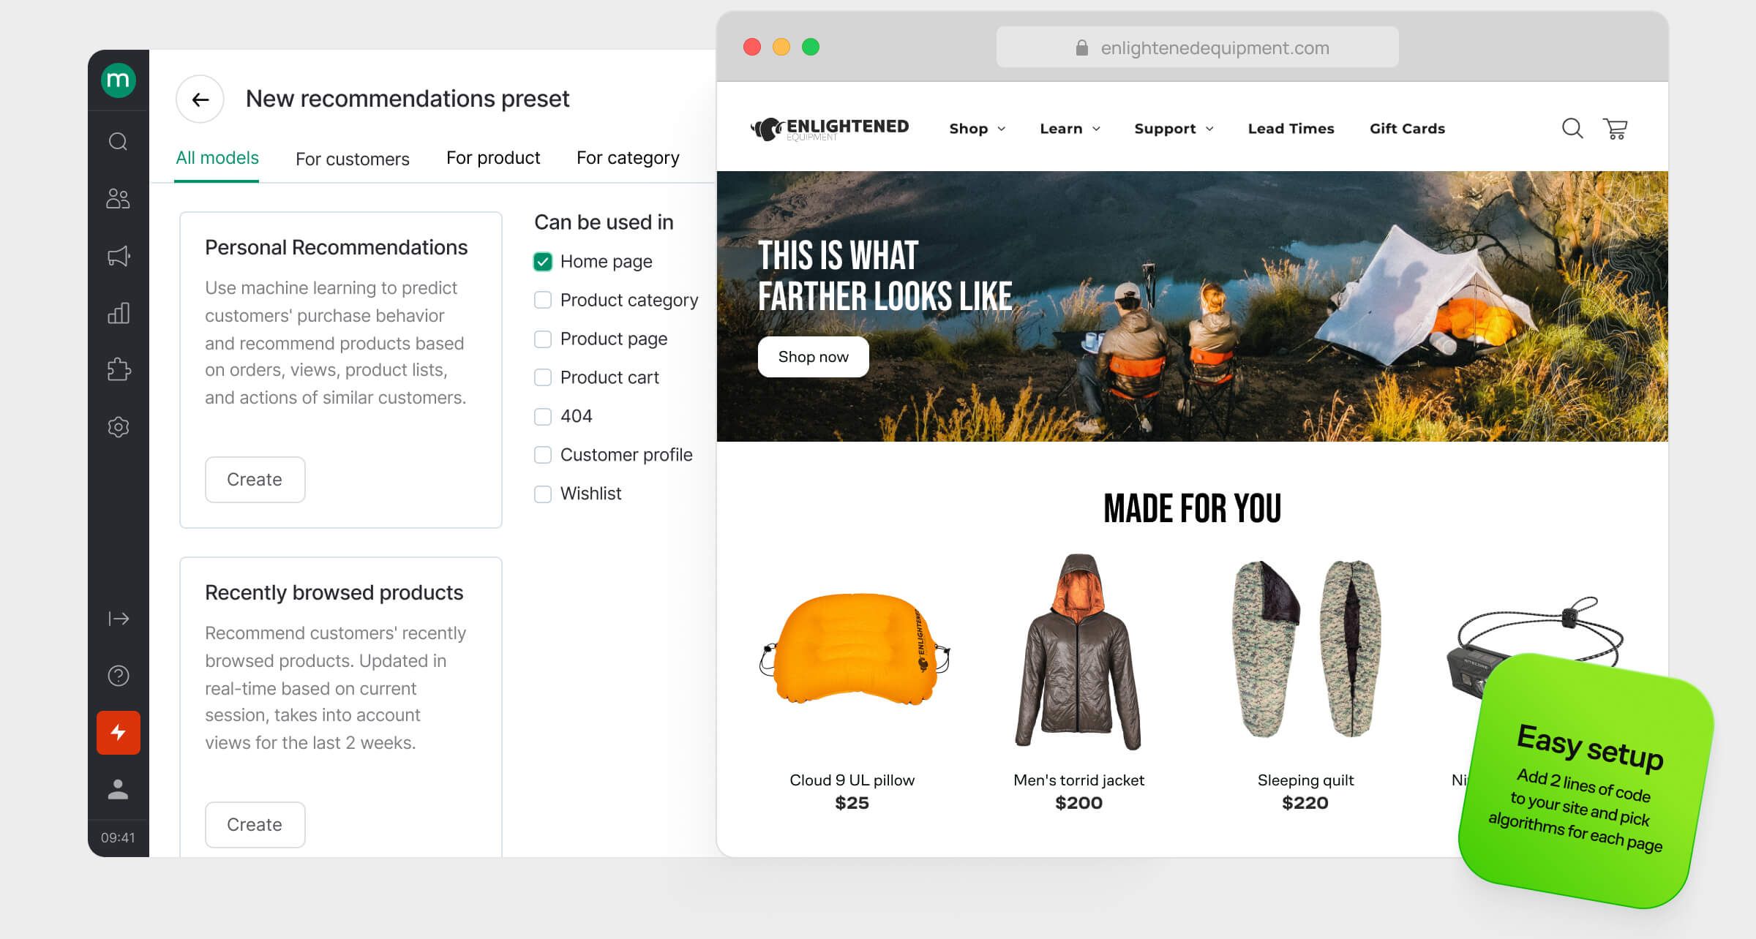The height and width of the screenshot is (939, 1756).
Task: Open the shopping cart icon on store site
Action: tap(1615, 129)
